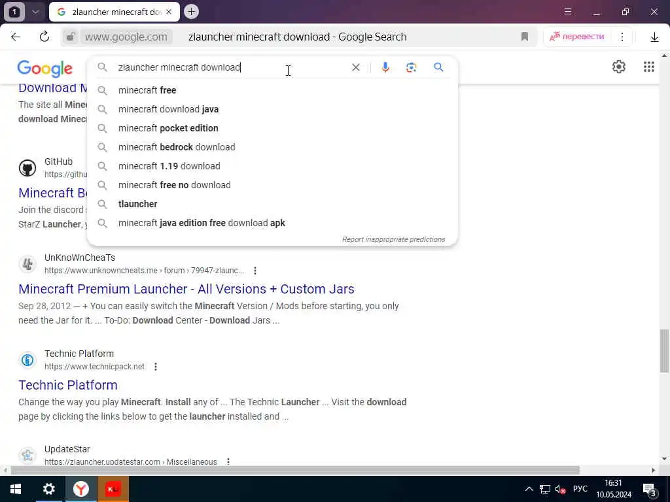Click the unknowncheats.me URL breadcrumb
Viewport: 670px width, 502px height.
pos(145,271)
